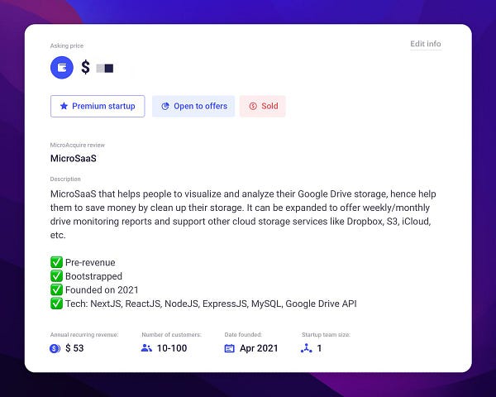Click the team size value 1
The width and height of the screenshot is (496, 397).
[319, 348]
